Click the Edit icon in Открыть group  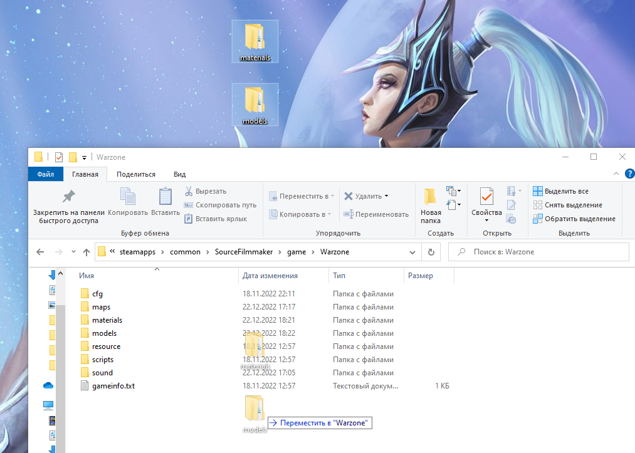[512, 205]
